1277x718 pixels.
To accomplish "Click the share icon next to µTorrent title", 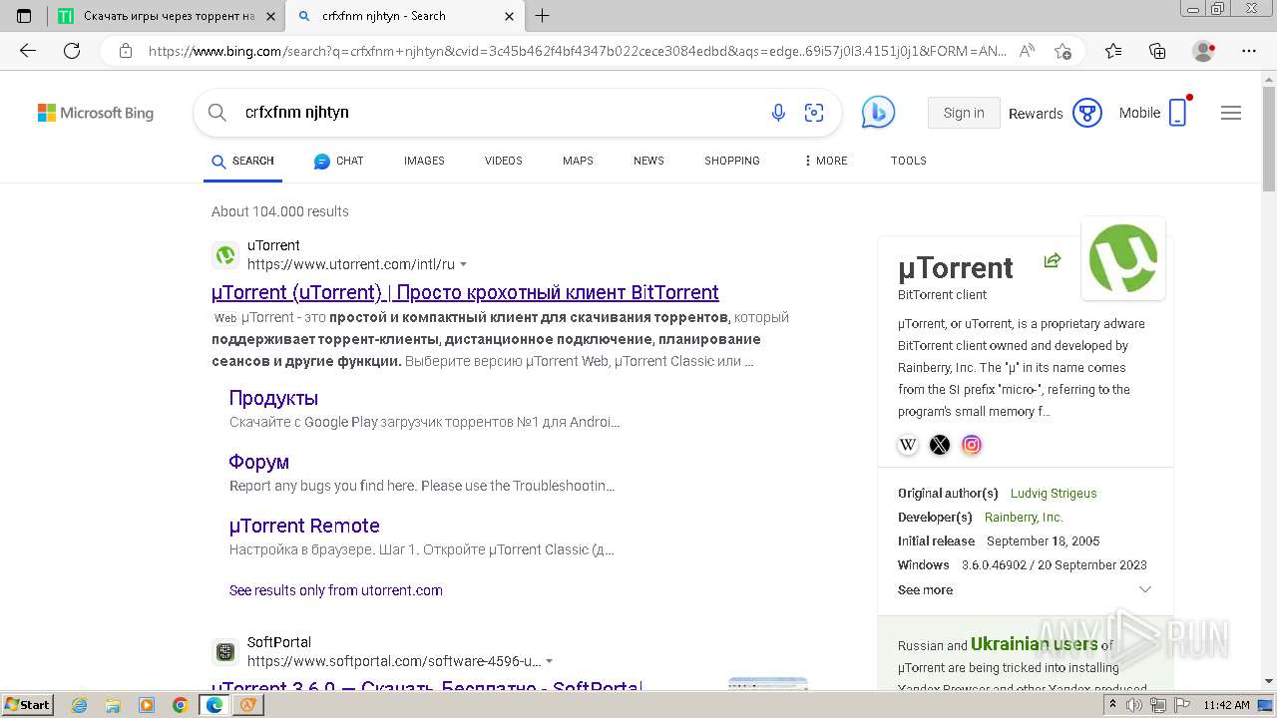I will (1052, 260).
